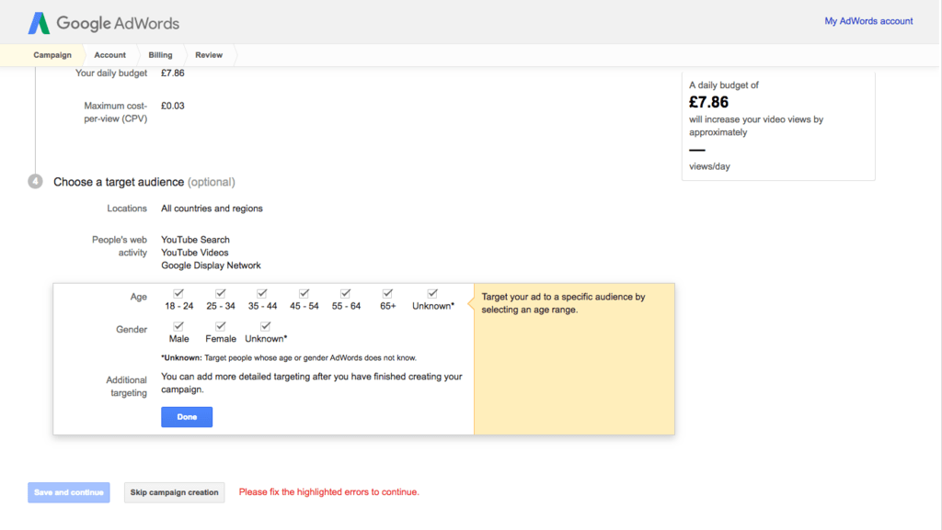Switch to the Billing step tab
The image size is (942, 530).
160,54
